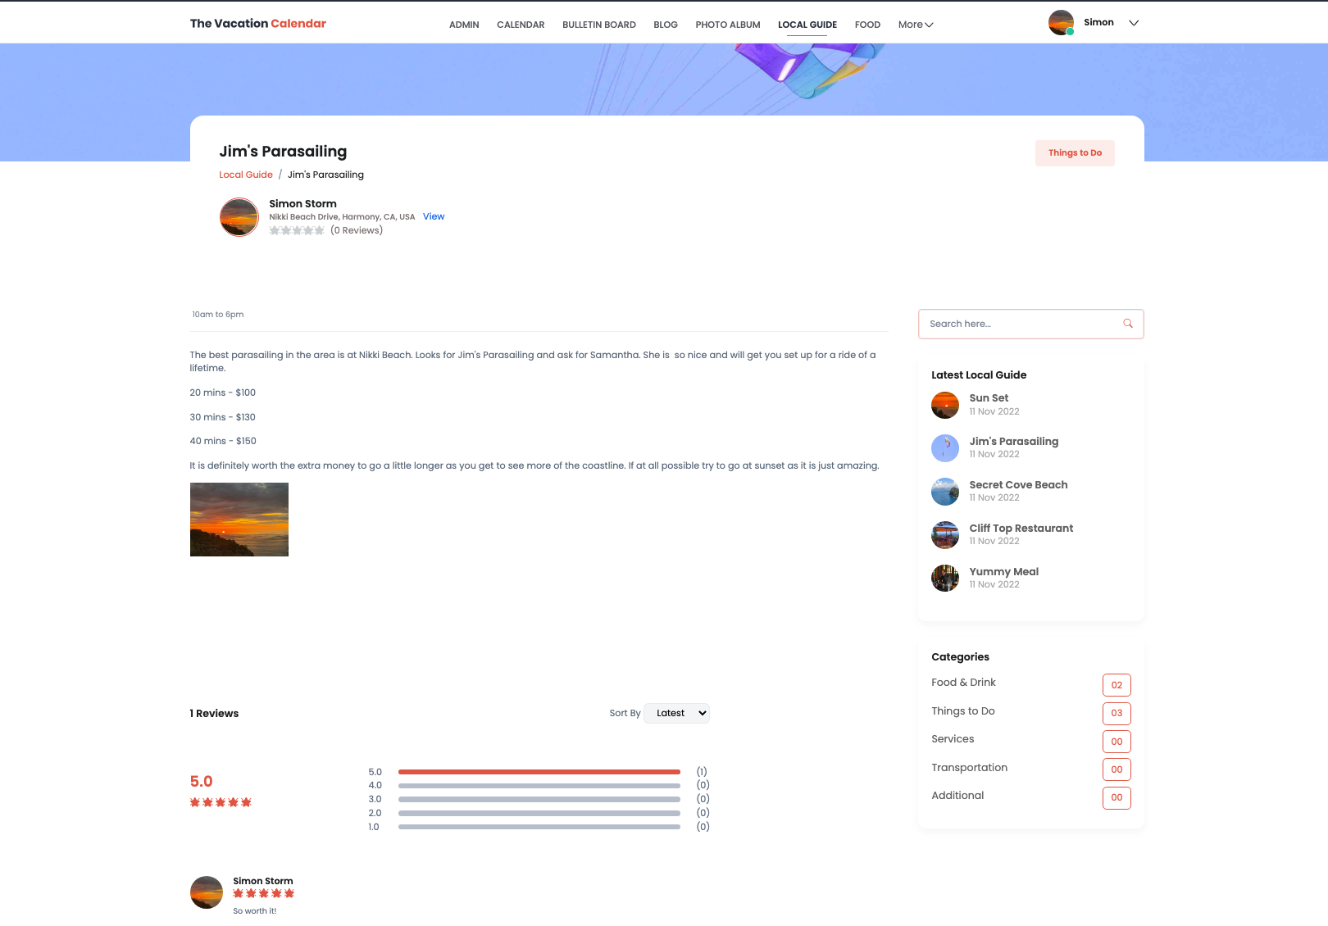1328x926 pixels.
Task: Open Cliff Top Restaurant thumbnail icon
Action: click(x=945, y=535)
